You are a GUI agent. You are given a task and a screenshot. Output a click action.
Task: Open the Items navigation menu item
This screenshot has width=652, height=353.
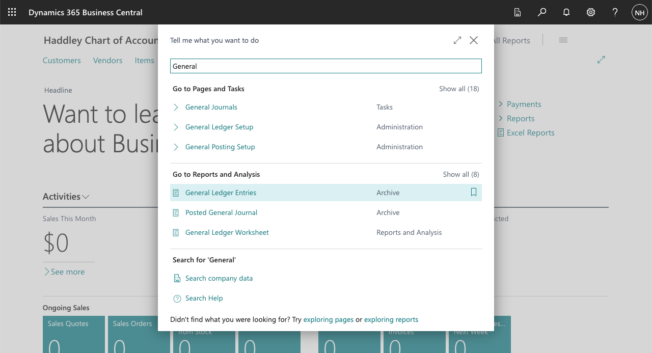145,60
